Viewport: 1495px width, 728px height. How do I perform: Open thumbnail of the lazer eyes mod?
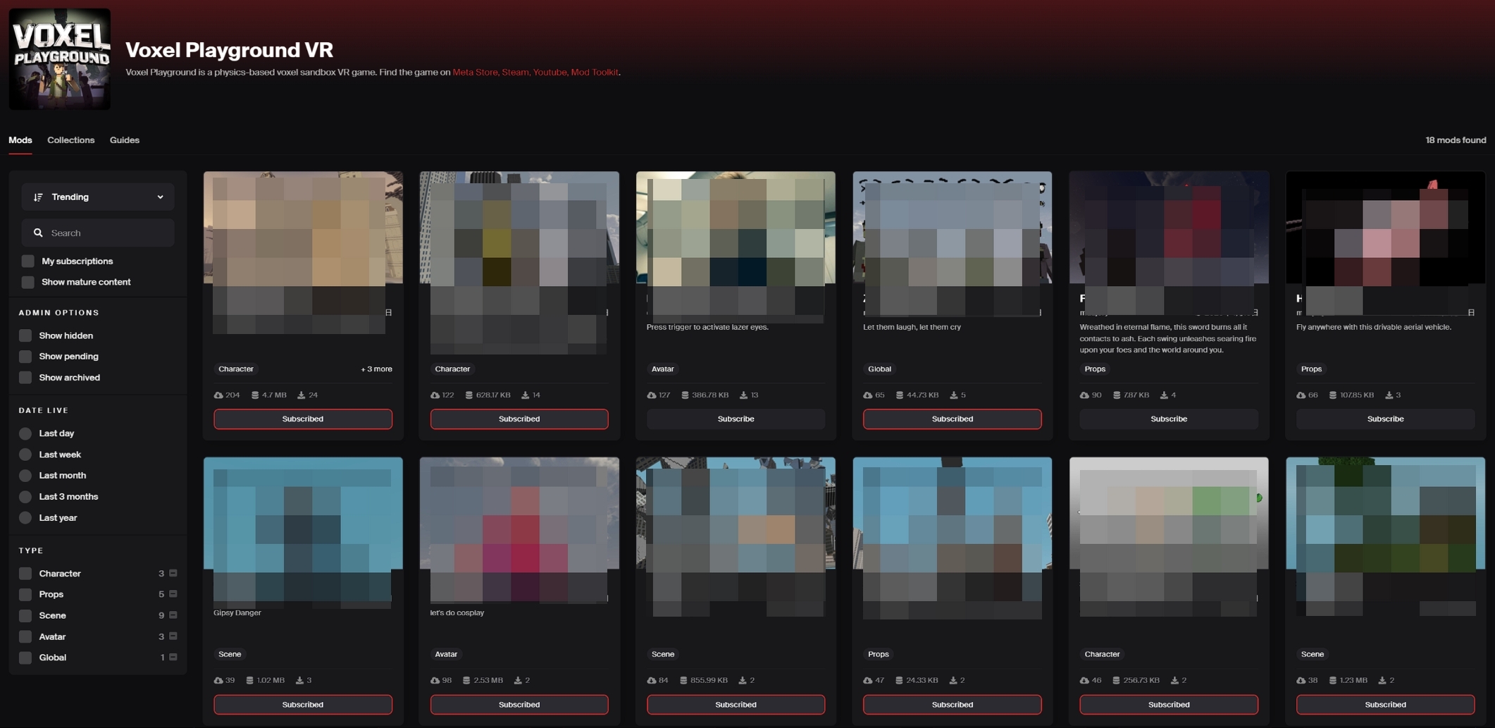click(736, 228)
